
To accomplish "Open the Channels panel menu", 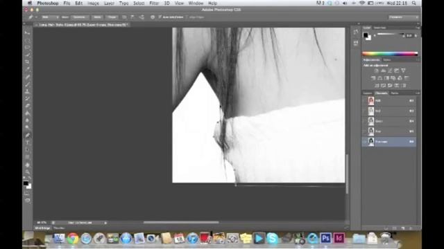I will 418,93.
